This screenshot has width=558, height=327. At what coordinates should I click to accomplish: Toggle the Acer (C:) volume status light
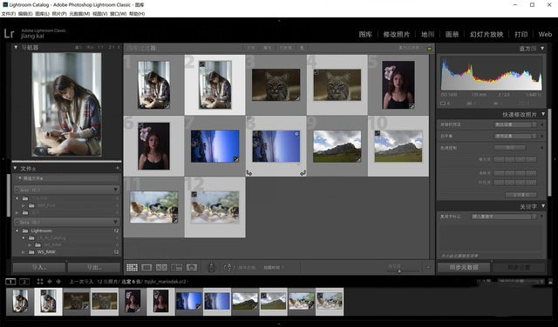(17, 190)
